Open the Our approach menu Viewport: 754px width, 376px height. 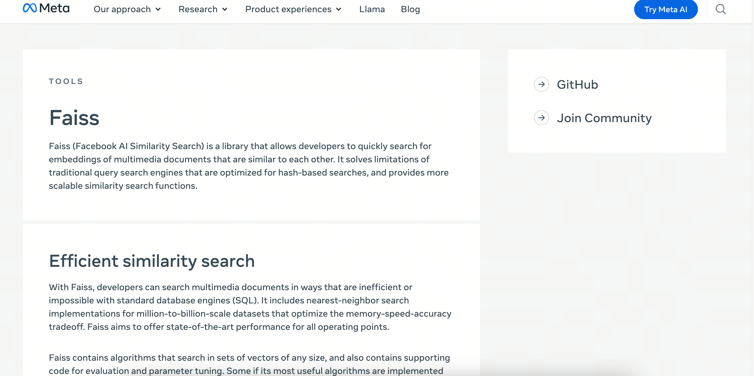(122, 9)
